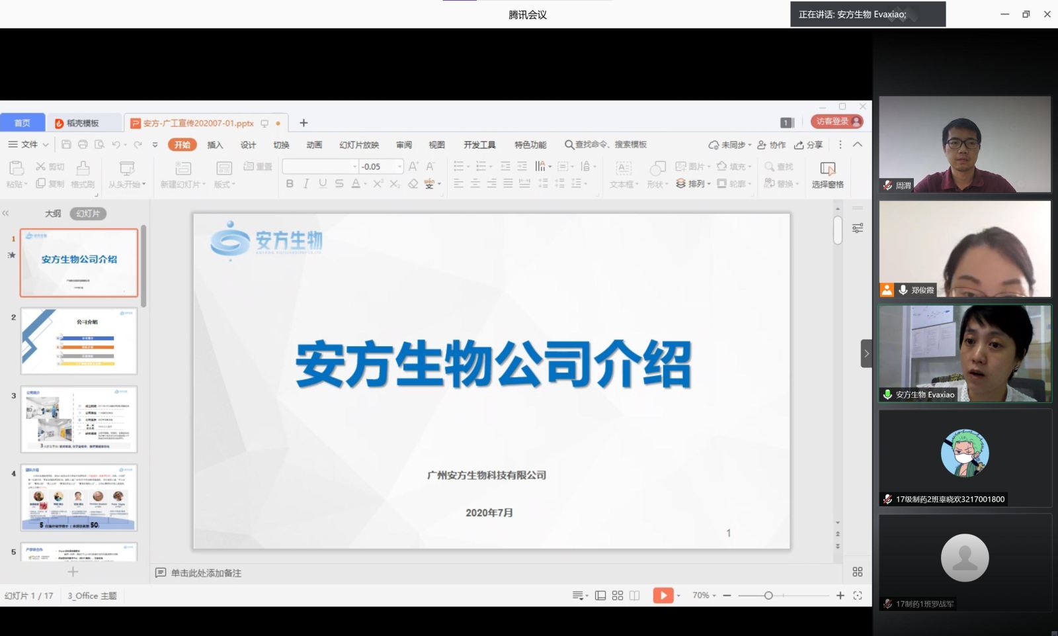1058x636 pixels.
Task: Start slideshow with the orange play button
Action: point(663,596)
